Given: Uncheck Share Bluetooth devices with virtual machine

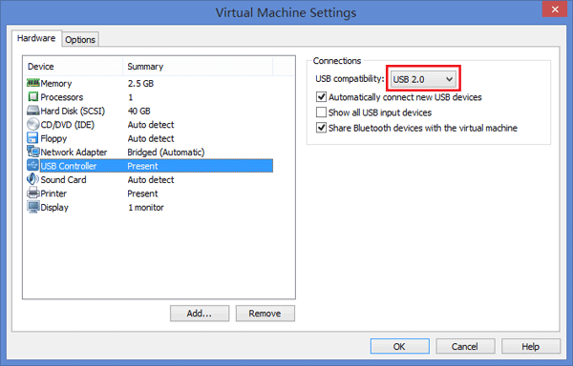Looking at the screenshot, I should tap(321, 128).
